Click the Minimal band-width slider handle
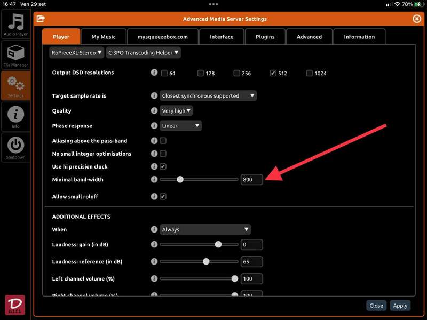Screen dimensions: 427x320 click(x=180, y=180)
